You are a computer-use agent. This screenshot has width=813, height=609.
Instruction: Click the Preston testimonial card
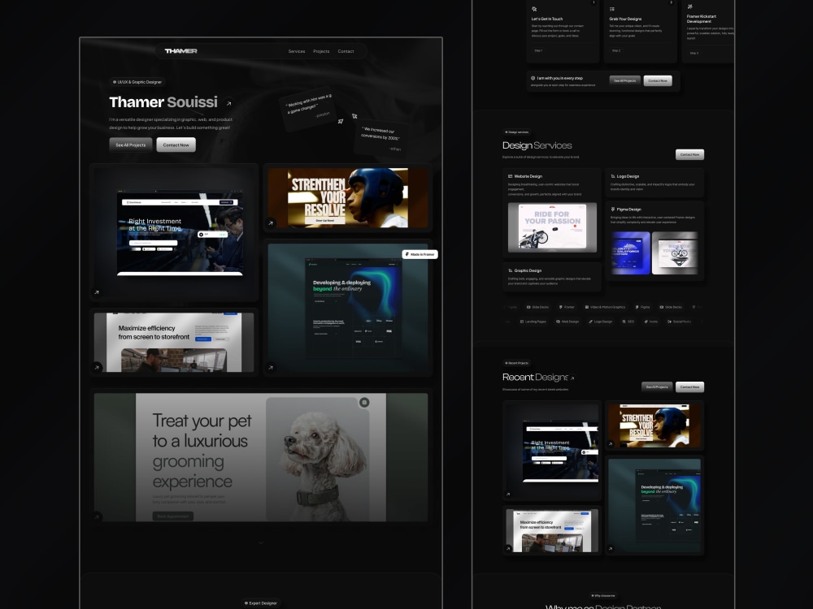pyautogui.click(x=309, y=108)
